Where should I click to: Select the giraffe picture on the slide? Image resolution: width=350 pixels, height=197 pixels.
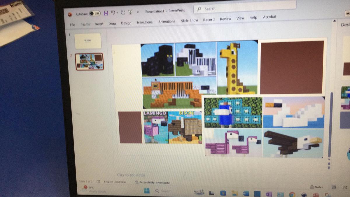237,68
